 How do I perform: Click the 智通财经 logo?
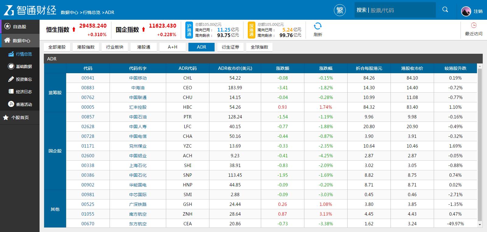click(x=30, y=10)
